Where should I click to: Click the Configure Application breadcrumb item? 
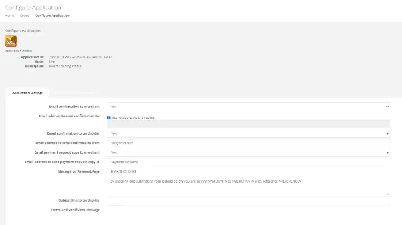(x=52, y=16)
